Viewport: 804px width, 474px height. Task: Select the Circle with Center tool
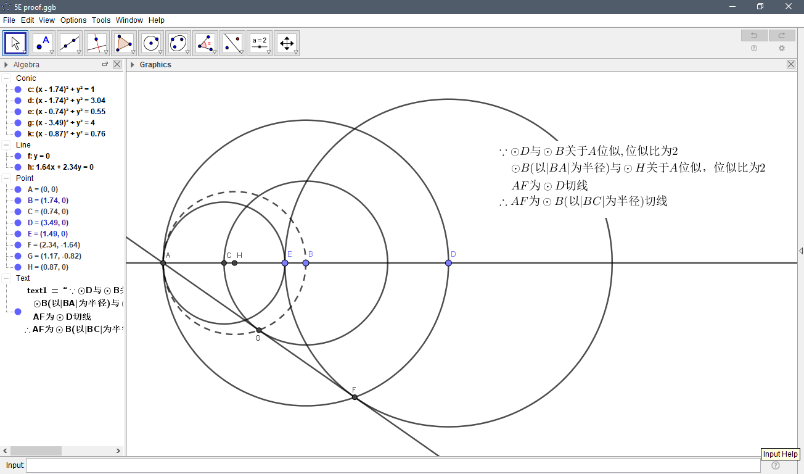(x=151, y=43)
